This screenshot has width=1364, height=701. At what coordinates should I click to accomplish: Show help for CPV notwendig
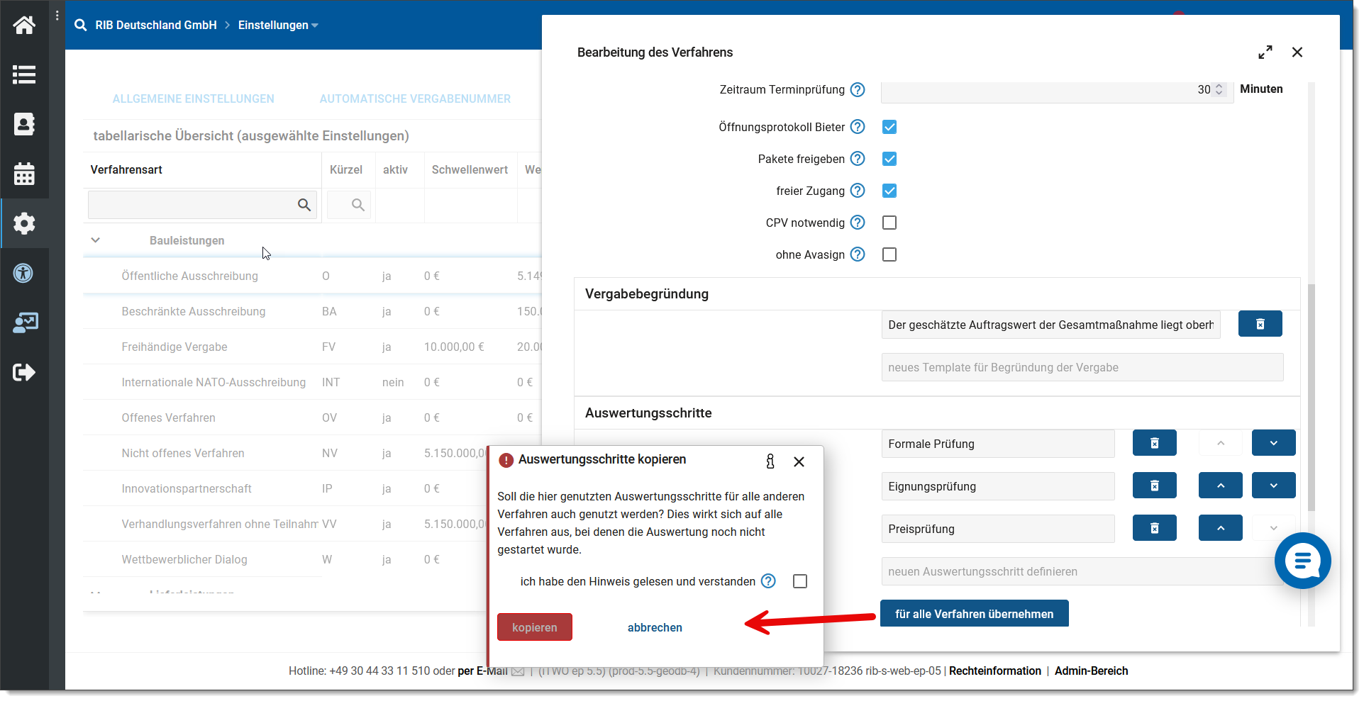pos(858,223)
